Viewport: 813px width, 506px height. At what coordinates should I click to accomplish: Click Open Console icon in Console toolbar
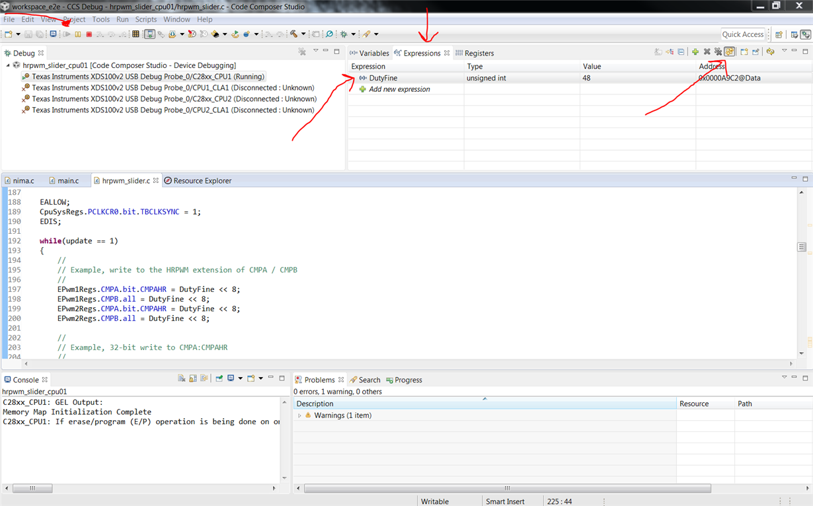click(251, 379)
